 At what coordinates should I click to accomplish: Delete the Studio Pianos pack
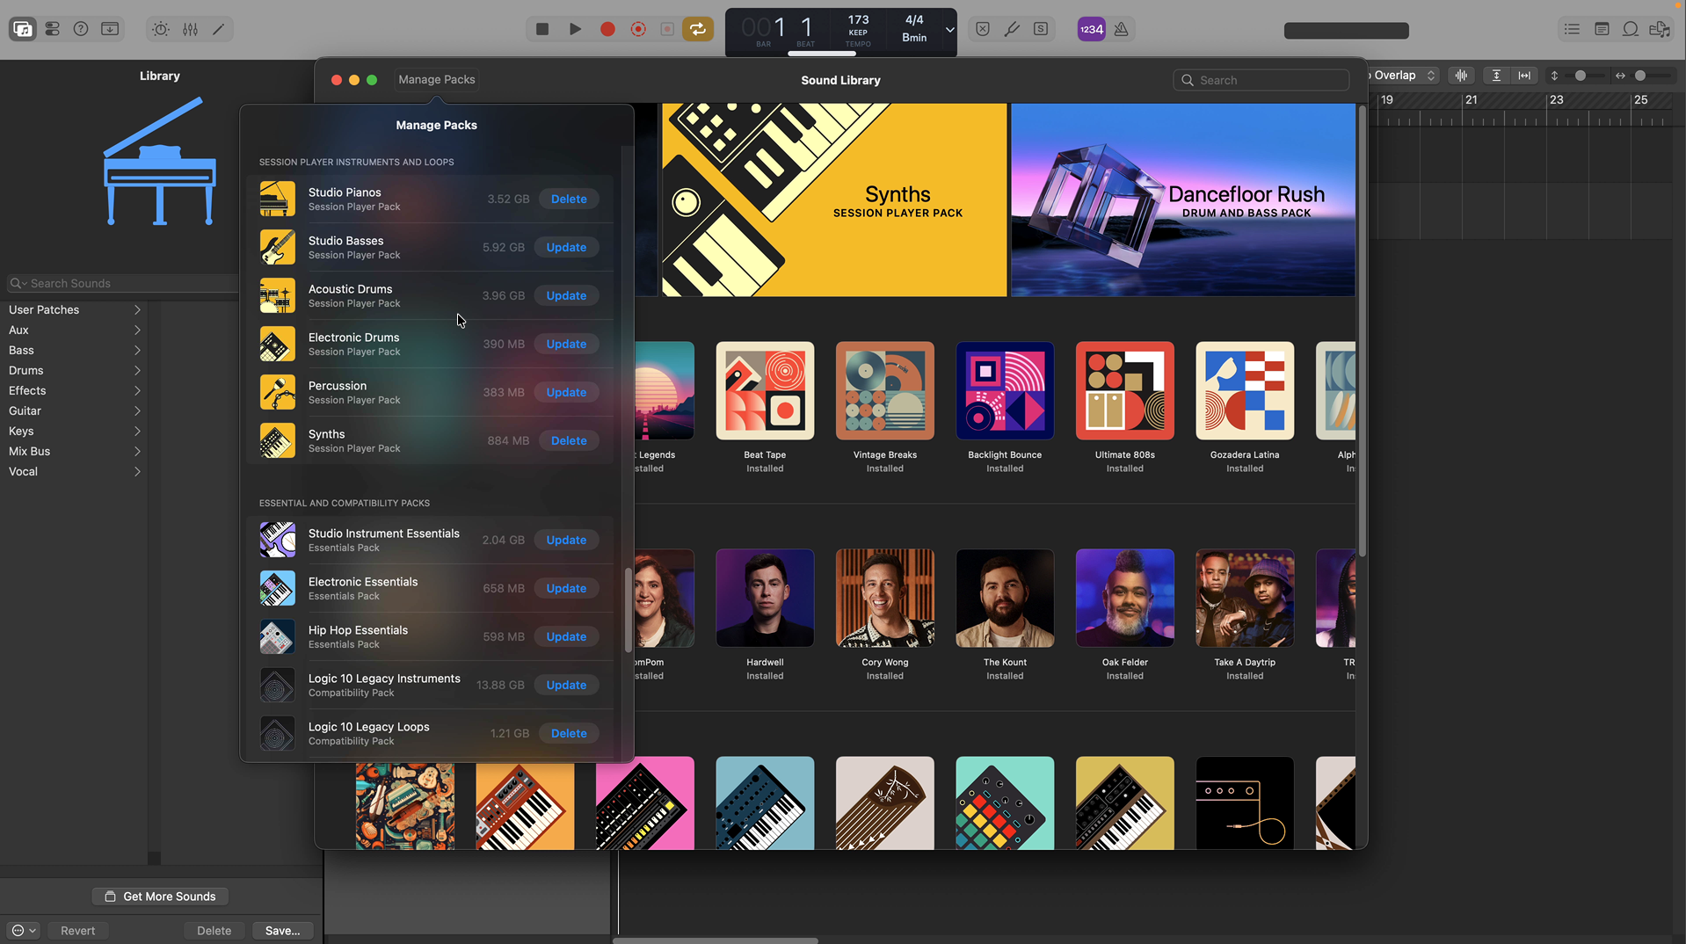pyautogui.click(x=568, y=199)
